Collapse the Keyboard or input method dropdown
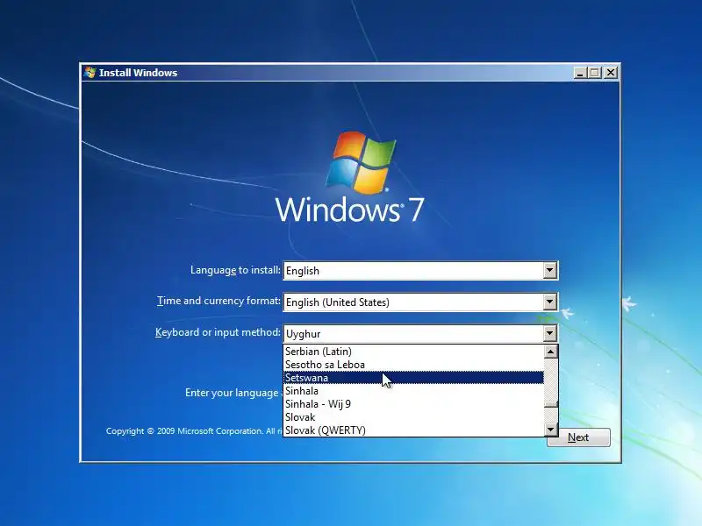Viewport: 702px width, 526px height. click(550, 333)
